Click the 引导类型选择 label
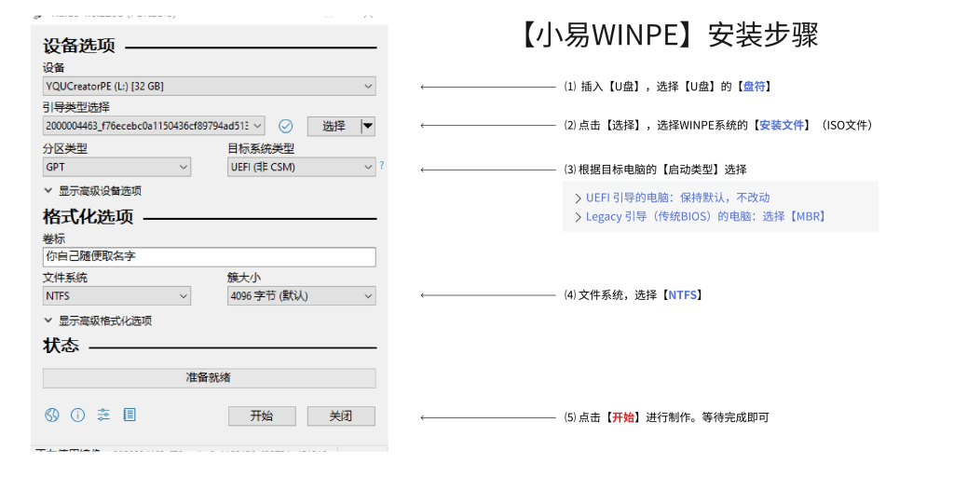 pyautogui.click(x=76, y=108)
